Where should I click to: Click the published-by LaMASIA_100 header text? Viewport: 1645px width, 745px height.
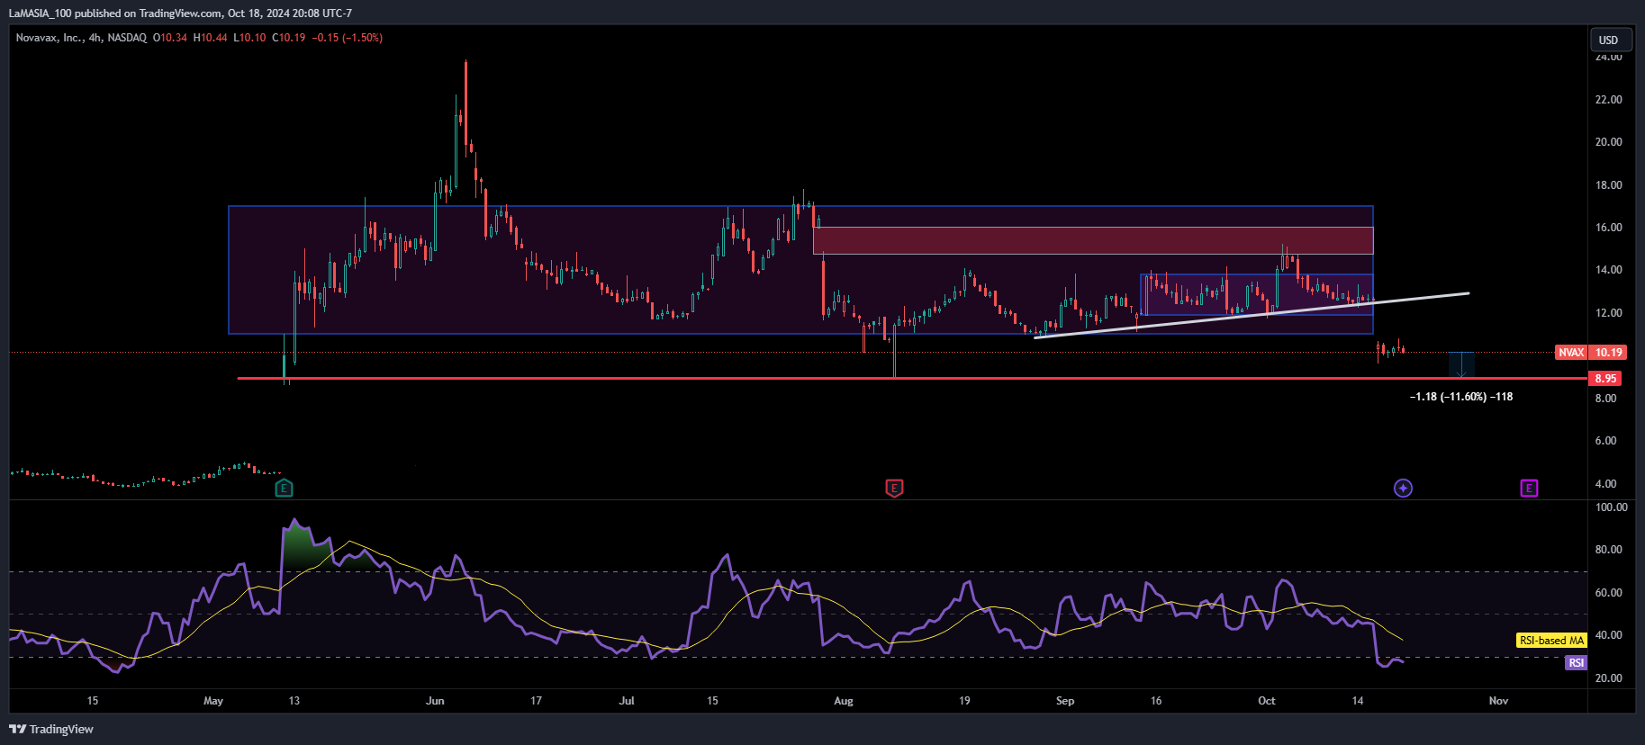pos(180,13)
